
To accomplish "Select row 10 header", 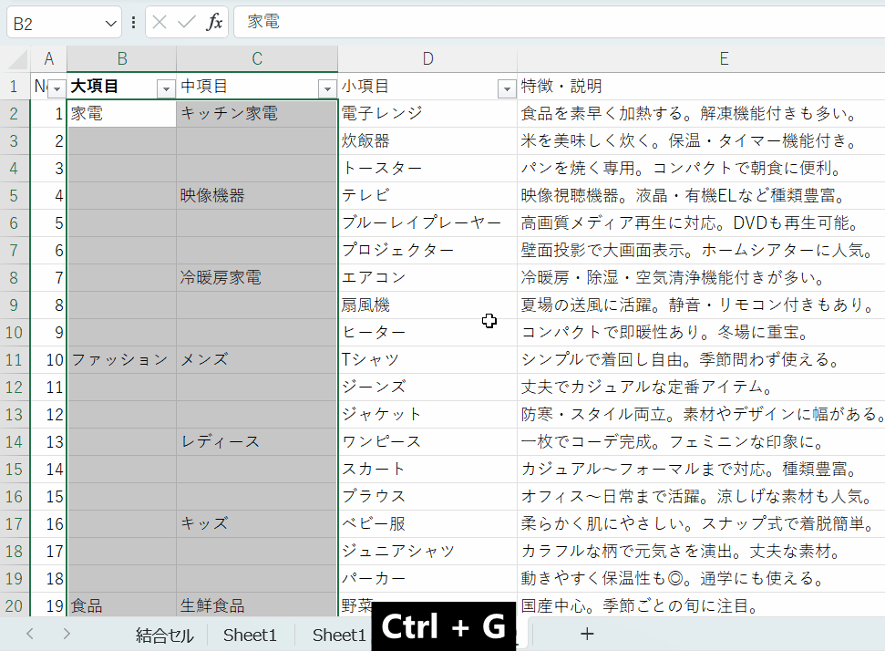I will 15,333.
